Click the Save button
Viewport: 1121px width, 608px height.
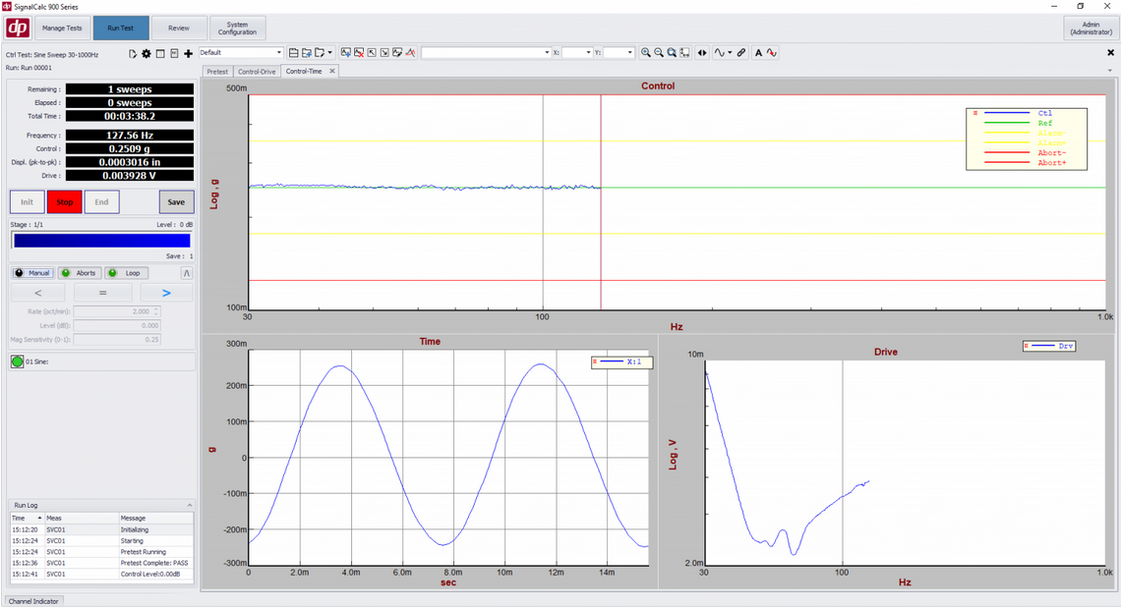click(176, 202)
